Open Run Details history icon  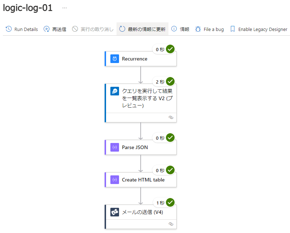9,29
